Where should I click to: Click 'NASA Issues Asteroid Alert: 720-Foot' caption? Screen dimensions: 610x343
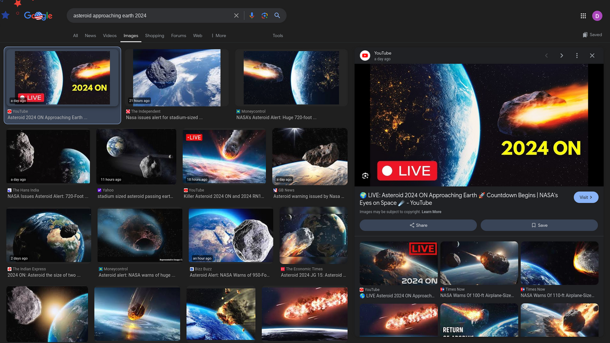tap(48, 196)
